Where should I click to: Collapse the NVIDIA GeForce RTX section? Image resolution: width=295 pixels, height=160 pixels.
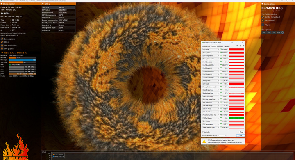pyautogui.click(x=2, y=53)
